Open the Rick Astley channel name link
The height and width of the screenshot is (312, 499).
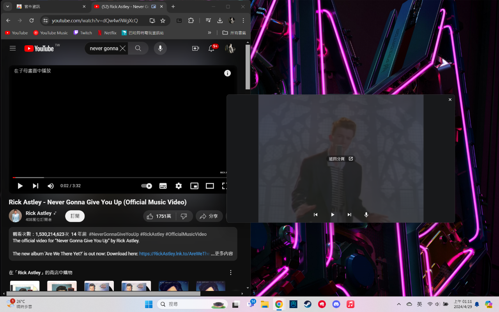coord(39,213)
